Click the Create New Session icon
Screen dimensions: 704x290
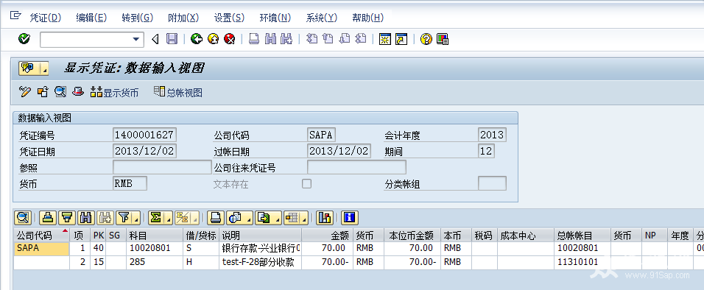click(385, 39)
